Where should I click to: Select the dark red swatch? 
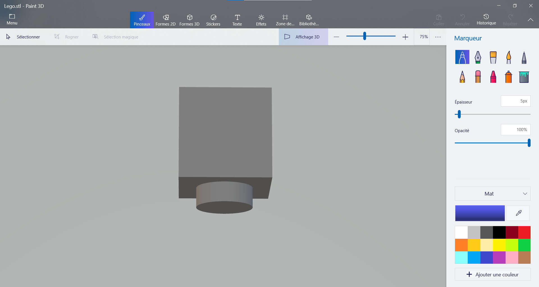point(512,232)
